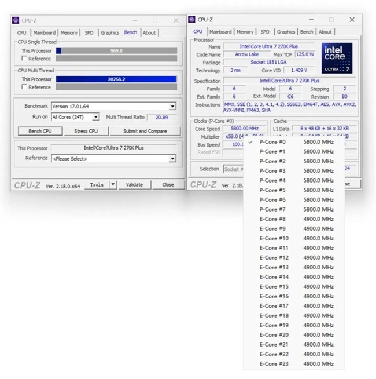Open the Memory tab in right CPU-Z window
Image resolution: width=376 pixels, height=379 pixels.
coord(245,32)
